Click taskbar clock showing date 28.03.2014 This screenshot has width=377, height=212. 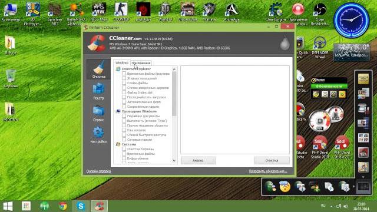361,206
